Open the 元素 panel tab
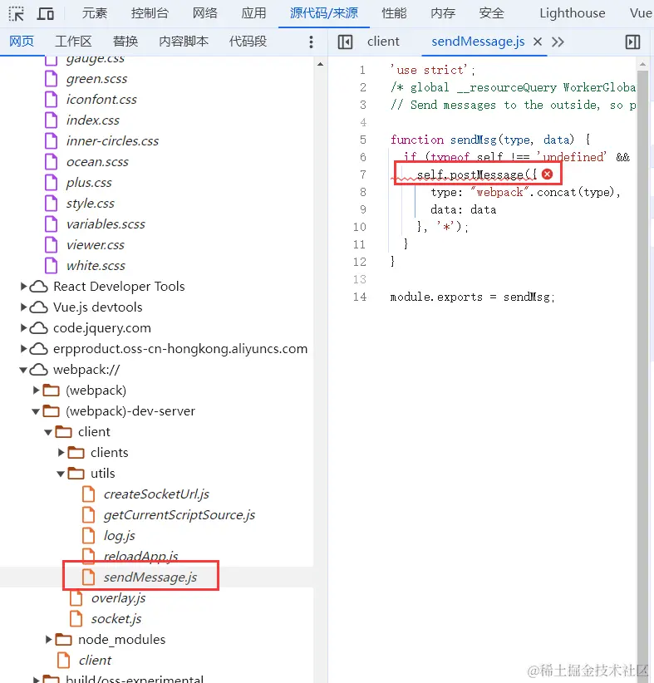 [x=95, y=13]
